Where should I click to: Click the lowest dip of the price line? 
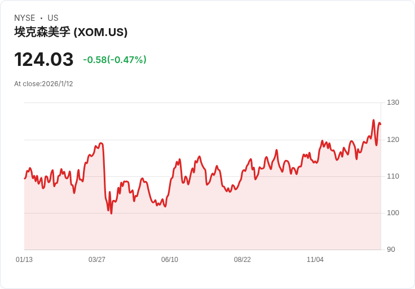[x=111, y=214]
